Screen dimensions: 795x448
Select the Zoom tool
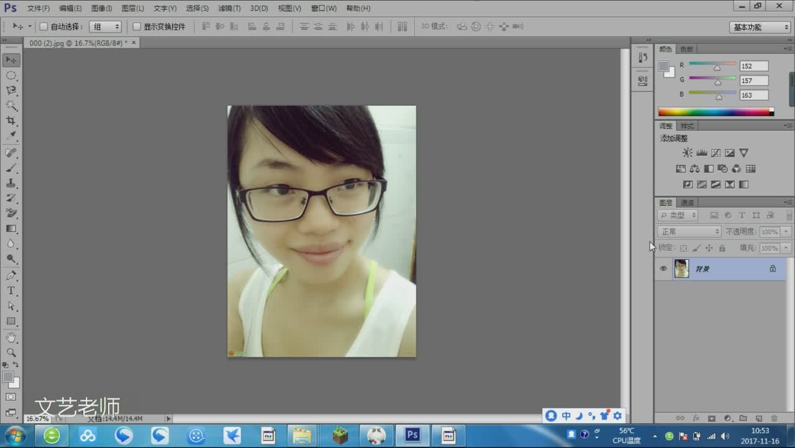point(11,352)
